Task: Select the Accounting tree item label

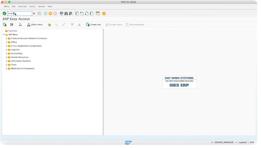Action: coord(17,54)
